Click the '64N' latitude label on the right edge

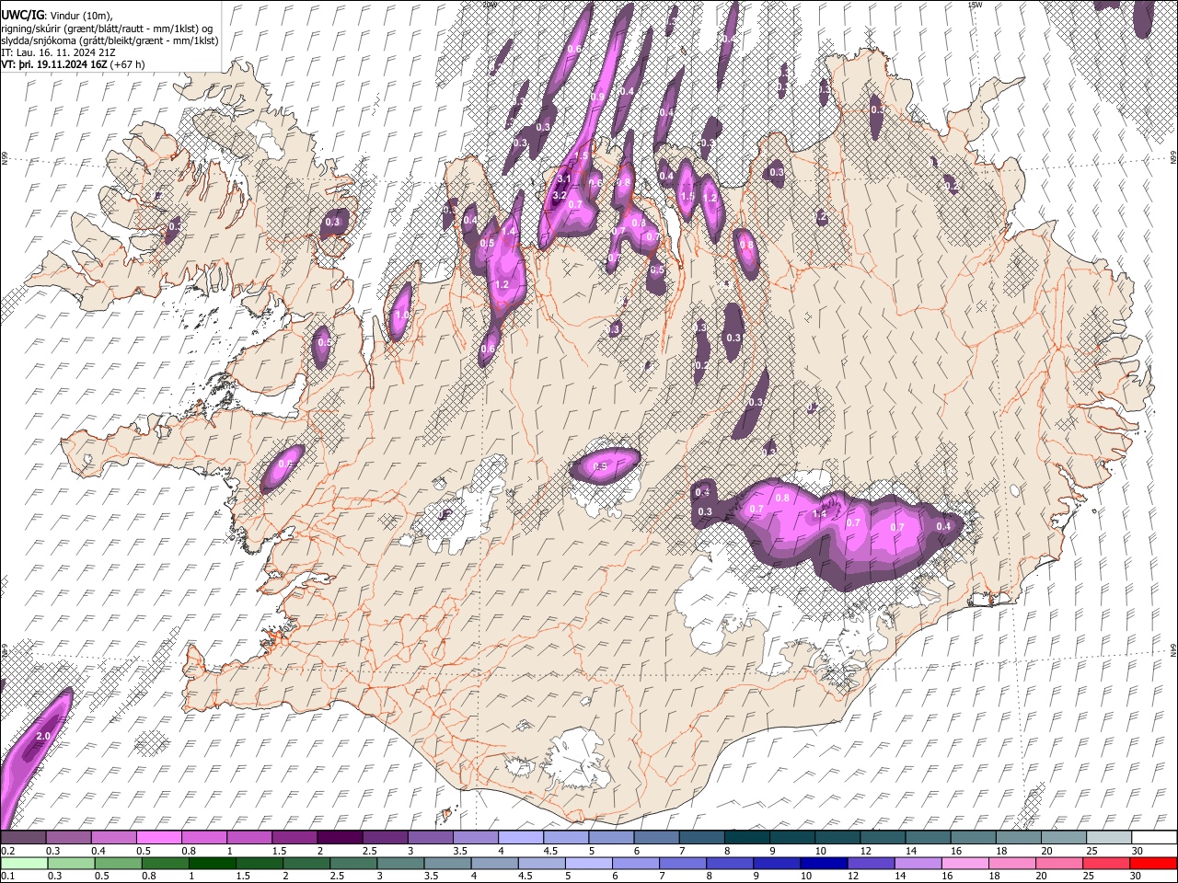pos(1172,649)
